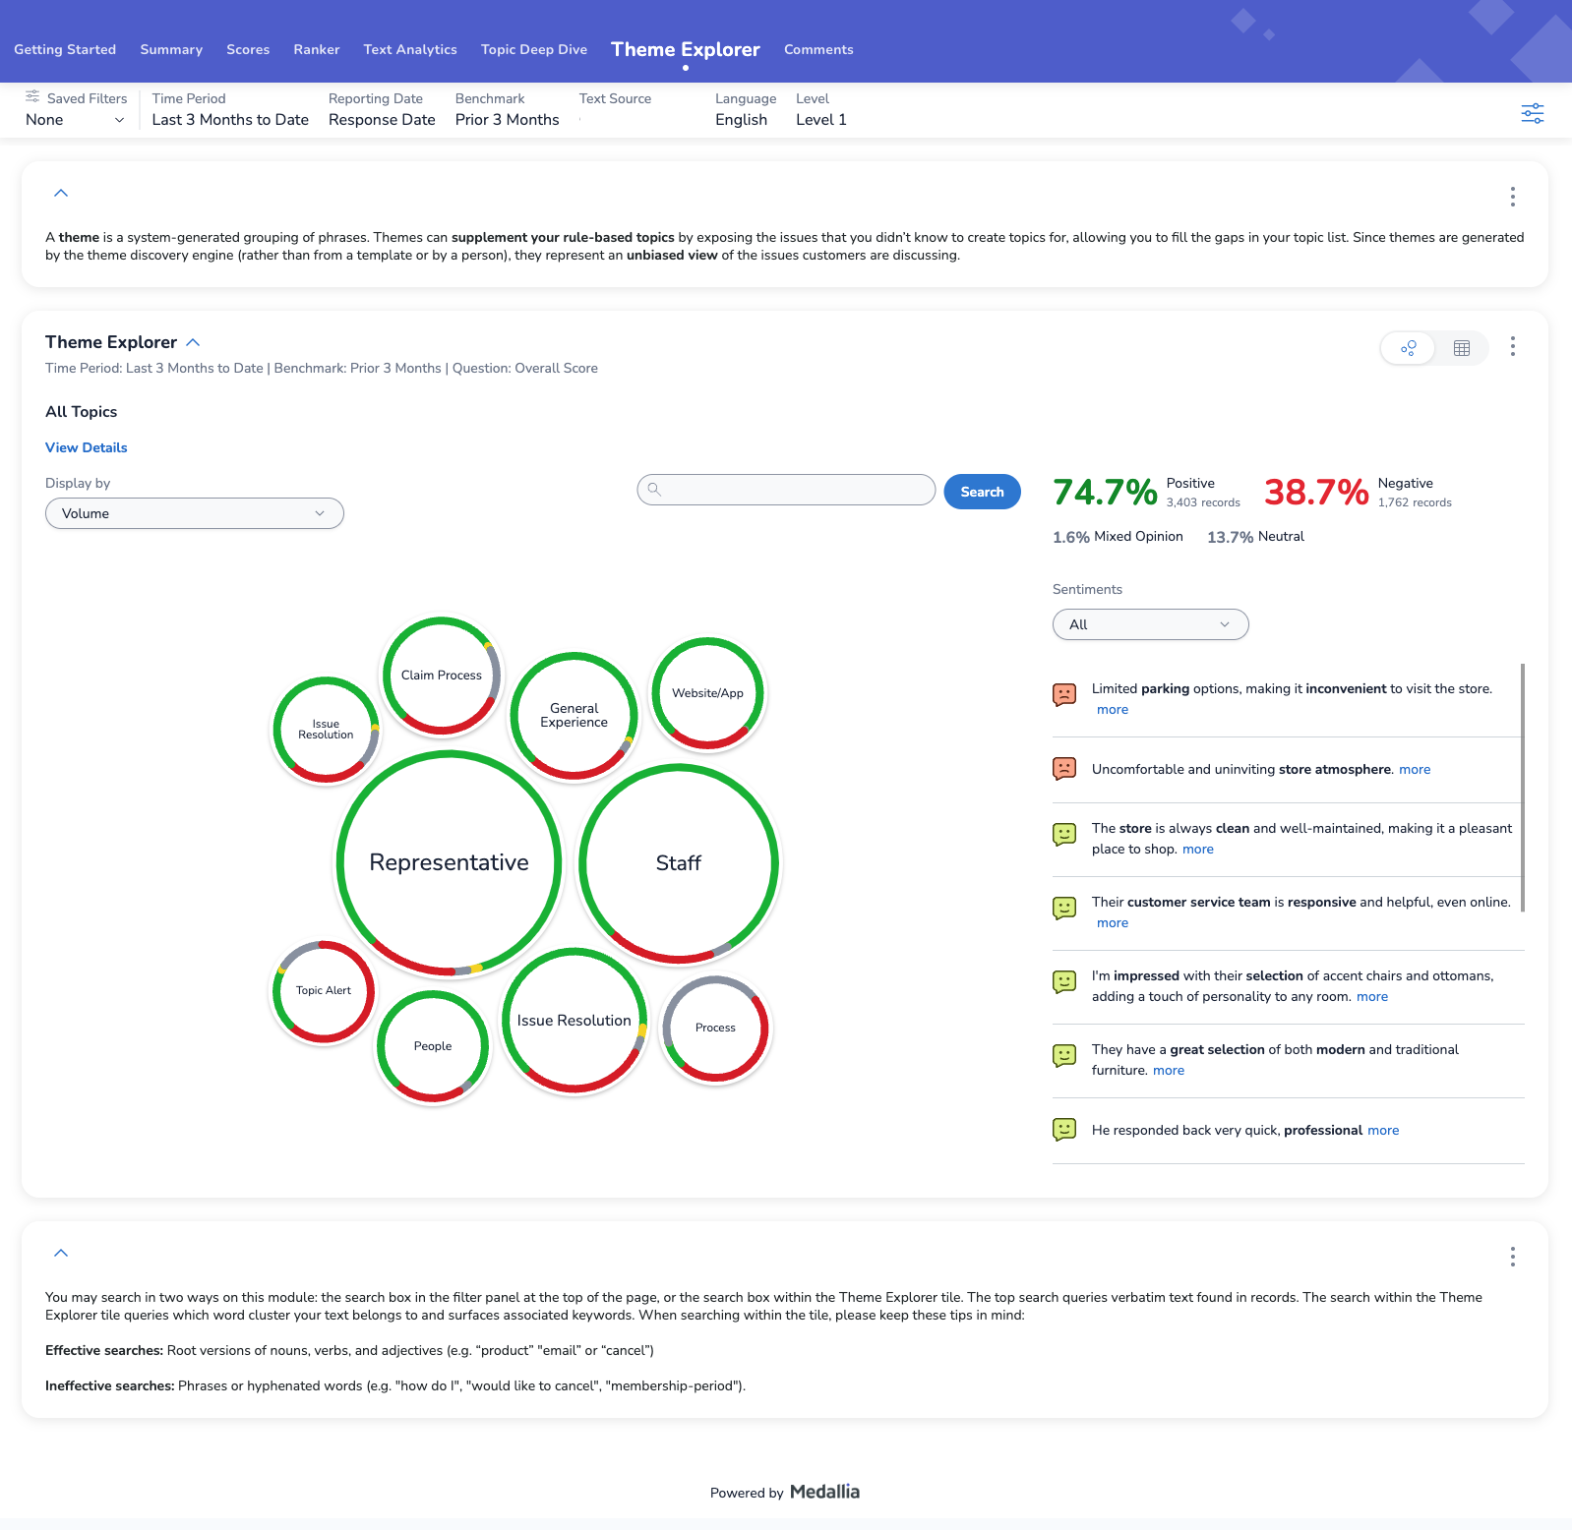Go to the Topic Deep Dive tab
The image size is (1572, 1530).
click(x=533, y=49)
